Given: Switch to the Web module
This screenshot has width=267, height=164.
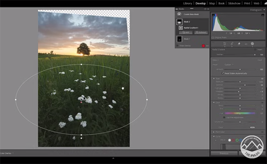Looking at the screenshot, I should tap(256, 3).
